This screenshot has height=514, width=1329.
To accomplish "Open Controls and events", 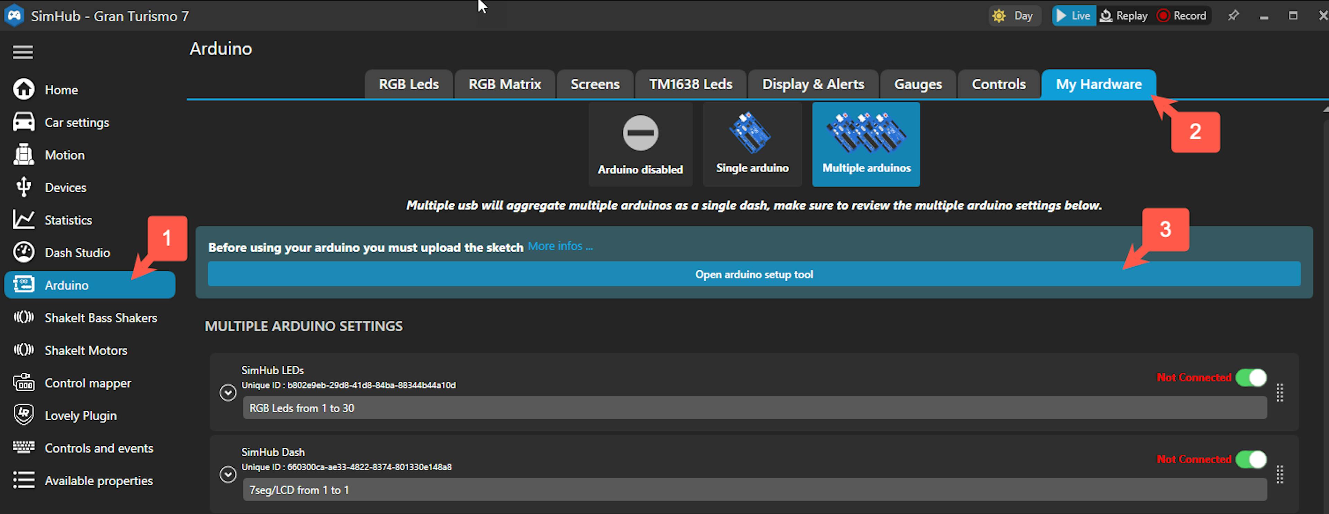I will click(x=90, y=448).
